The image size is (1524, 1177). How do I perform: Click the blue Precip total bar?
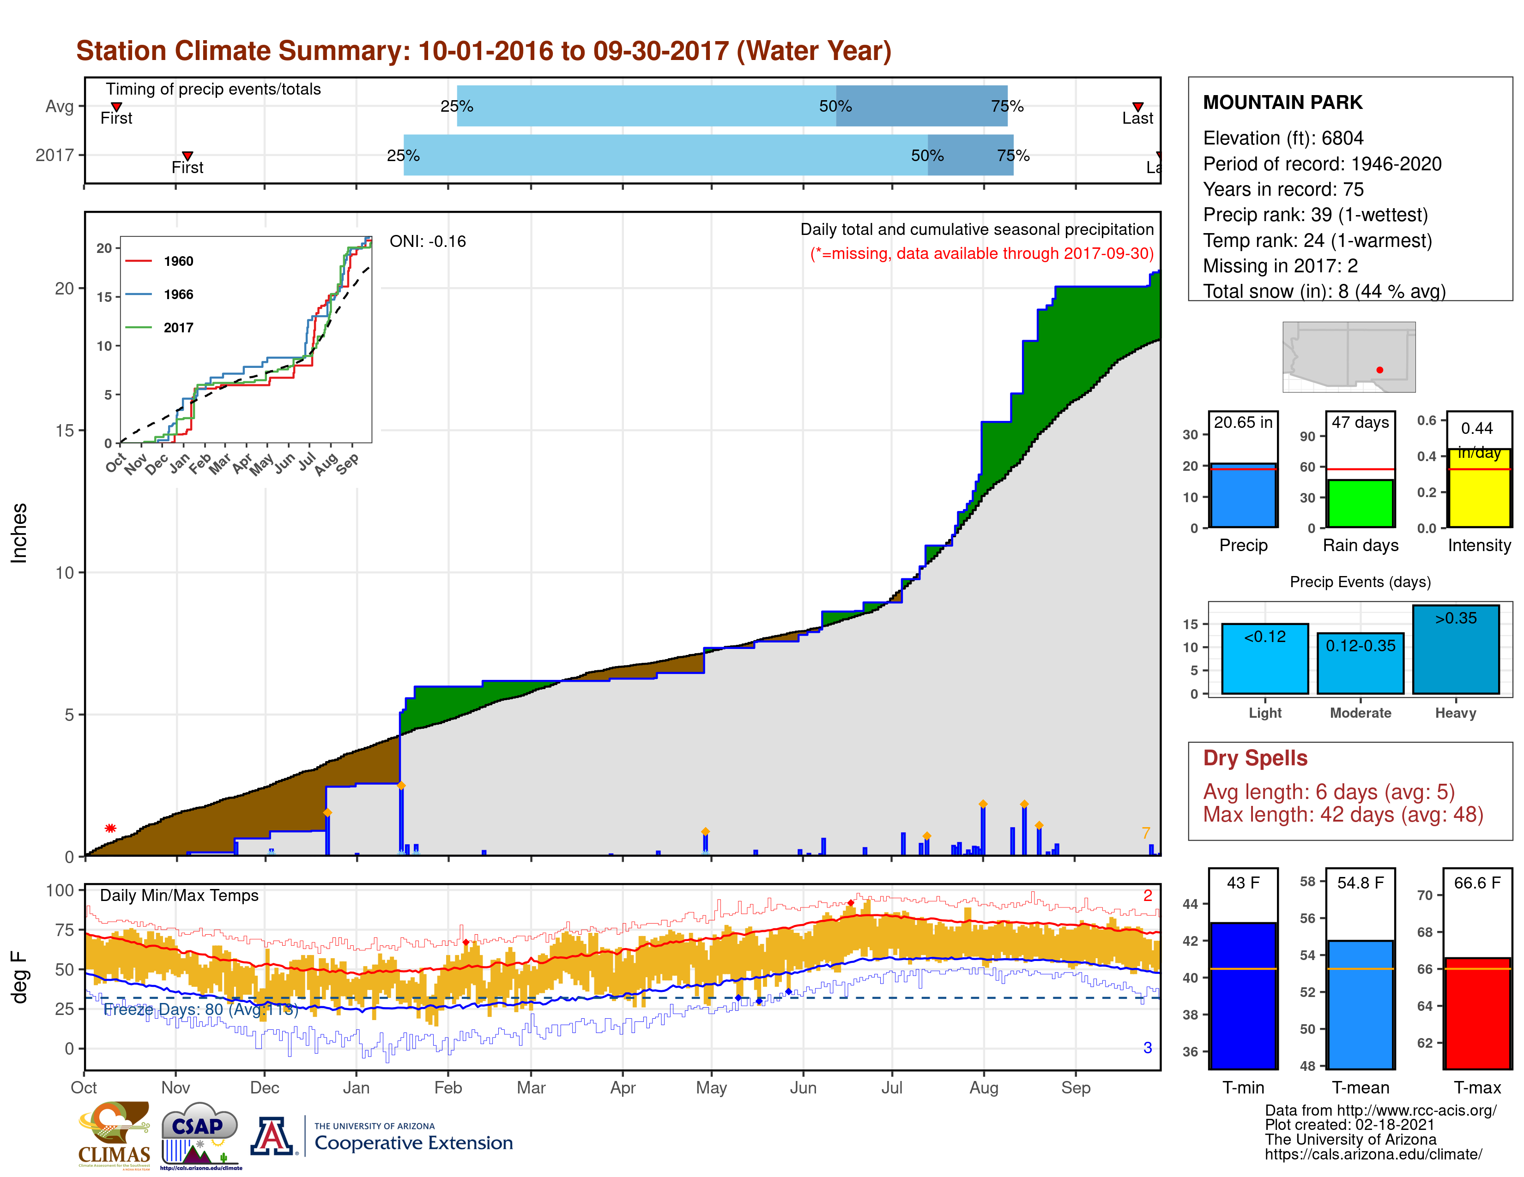pyautogui.click(x=1243, y=495)
